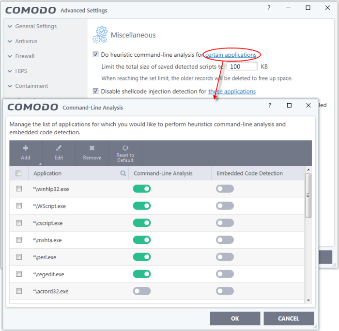Uncheck Disable shellcode injection detection checkbox
The width and height of the screenshot is (339, 331).
click(x=95, y=91)
